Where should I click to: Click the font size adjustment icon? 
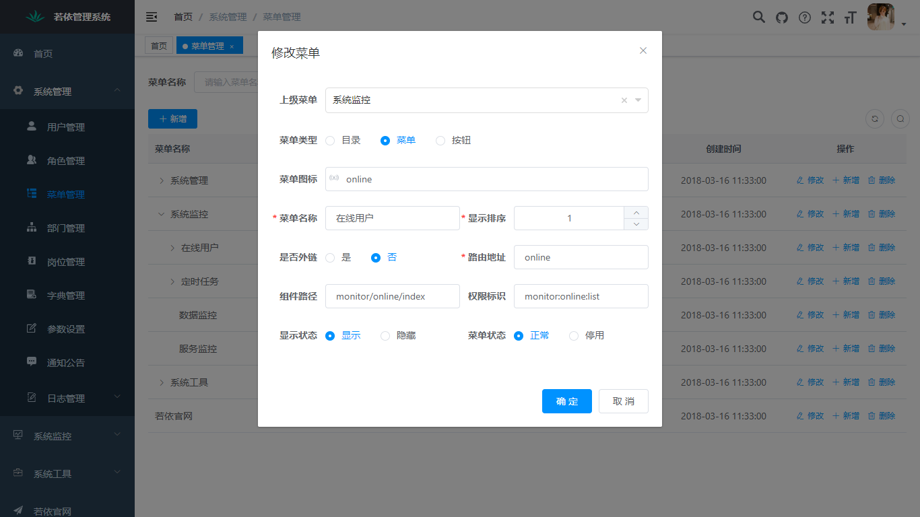point(850,17)
